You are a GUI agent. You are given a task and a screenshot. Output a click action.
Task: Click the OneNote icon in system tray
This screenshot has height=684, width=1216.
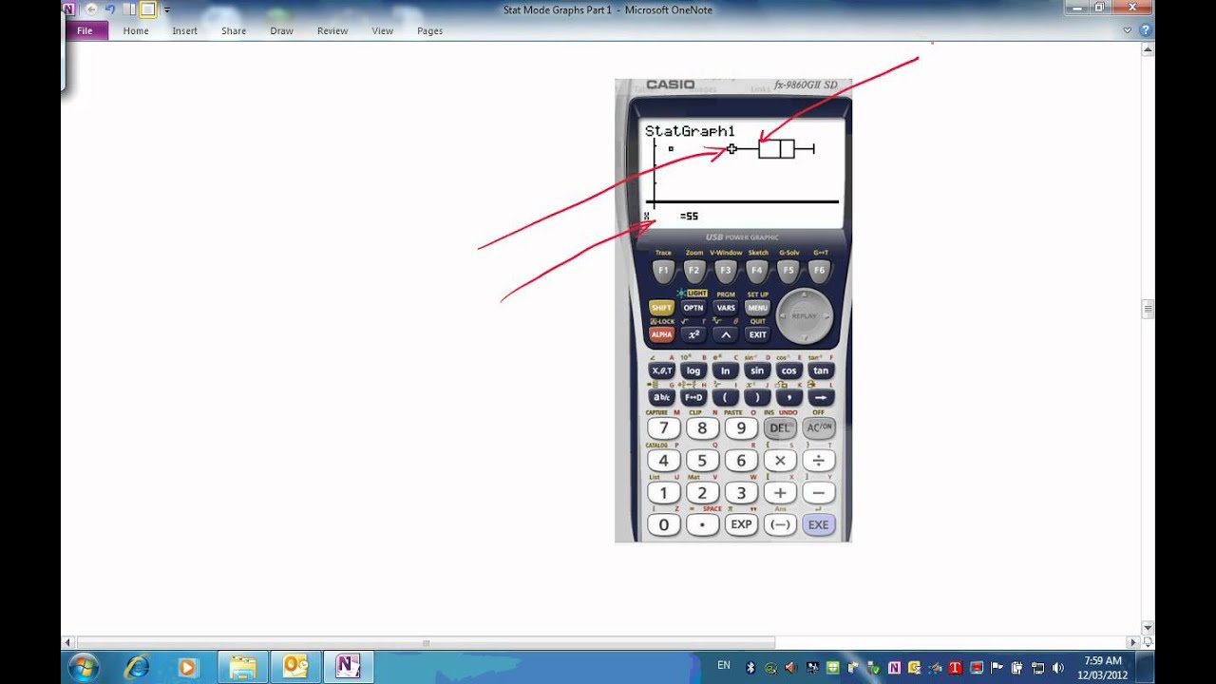pyautogui.click(x=894, y=668)
